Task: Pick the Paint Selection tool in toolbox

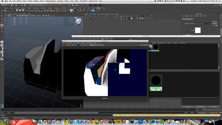Action: coord(2,22)
